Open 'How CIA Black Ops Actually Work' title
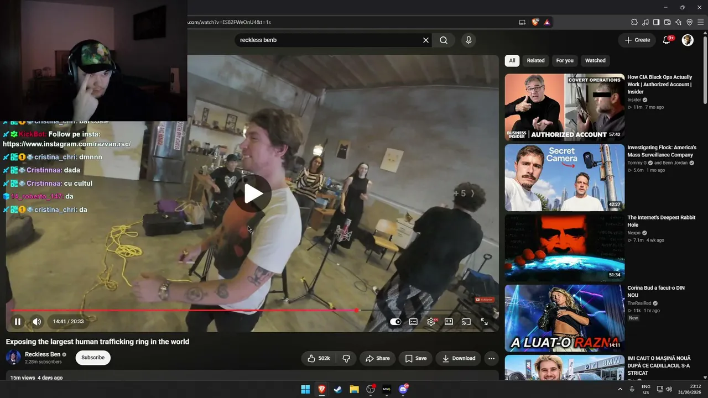The image size is (708, 398). (x=660, y=85)
